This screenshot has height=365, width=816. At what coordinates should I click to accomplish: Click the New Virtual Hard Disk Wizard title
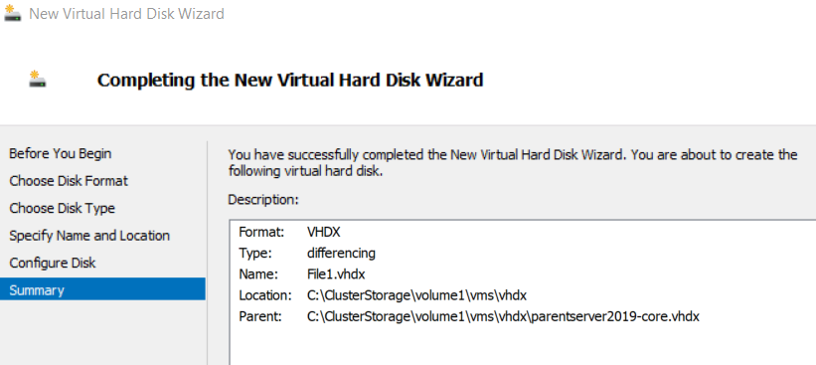pos(126,14)
